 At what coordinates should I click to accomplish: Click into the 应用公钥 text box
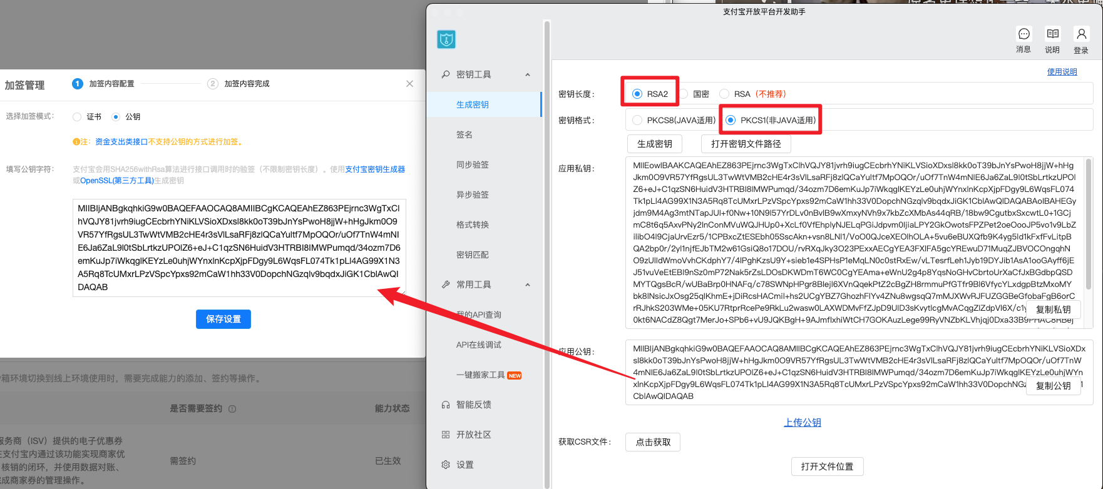[x=859, y=372]
